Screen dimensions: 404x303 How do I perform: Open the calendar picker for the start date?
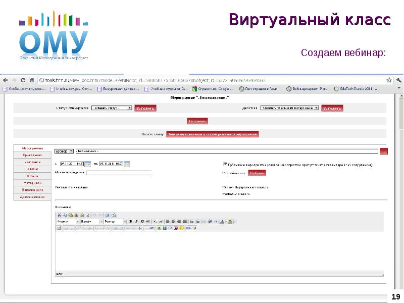[x=87, y=164]
